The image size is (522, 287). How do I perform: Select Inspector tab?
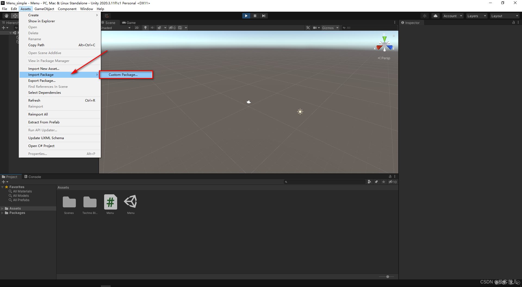click(411, 23)
